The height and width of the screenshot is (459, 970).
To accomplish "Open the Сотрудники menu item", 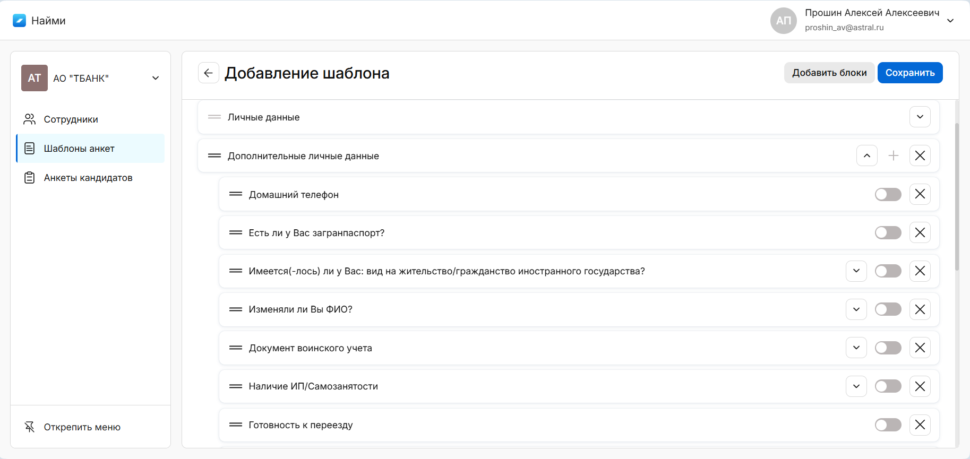I will [x=71, y=119].
